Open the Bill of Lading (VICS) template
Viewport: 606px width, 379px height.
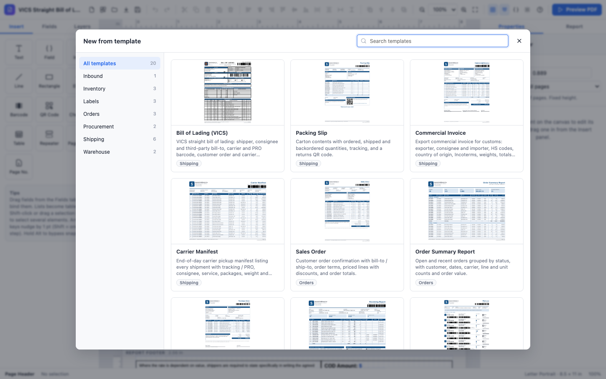228,116
